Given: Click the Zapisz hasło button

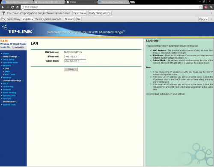Looking at the screenshot, I should (x=80, y=13).
